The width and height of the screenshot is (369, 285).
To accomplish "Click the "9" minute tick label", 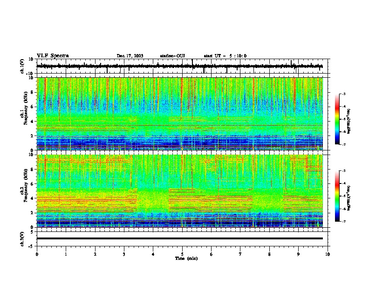I will click(298, 254).
